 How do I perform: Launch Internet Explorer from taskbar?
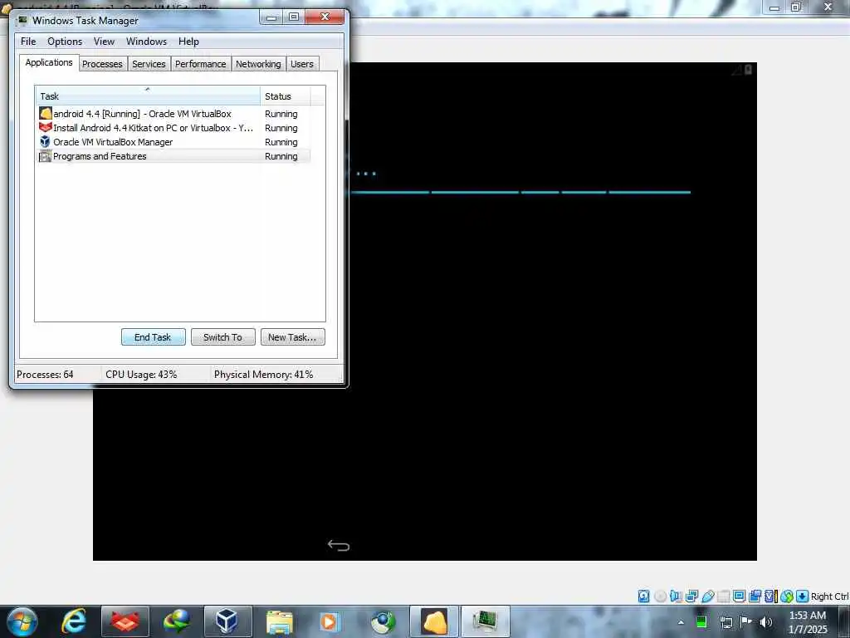pyautogui.click(x=74, y=621)
